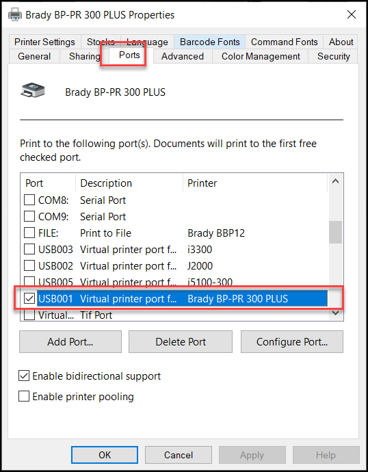The width and height of the screenshot is (368, 472).
Task: Check the USB002 port checkbox
Action: pos(29,266)
